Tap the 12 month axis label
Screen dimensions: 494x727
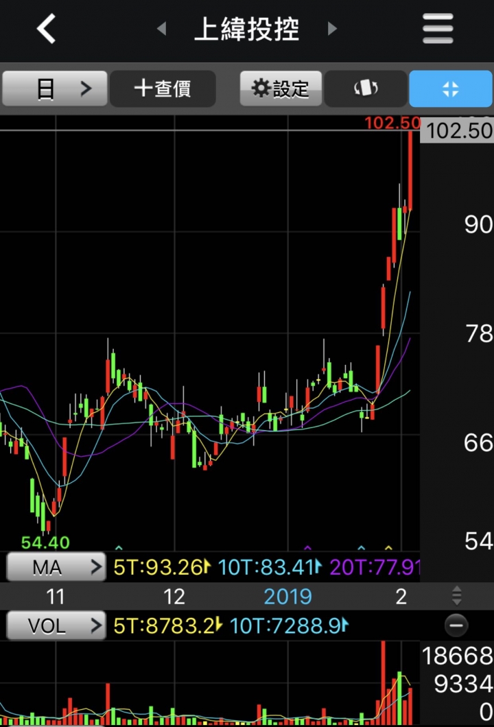coord(174,596)
